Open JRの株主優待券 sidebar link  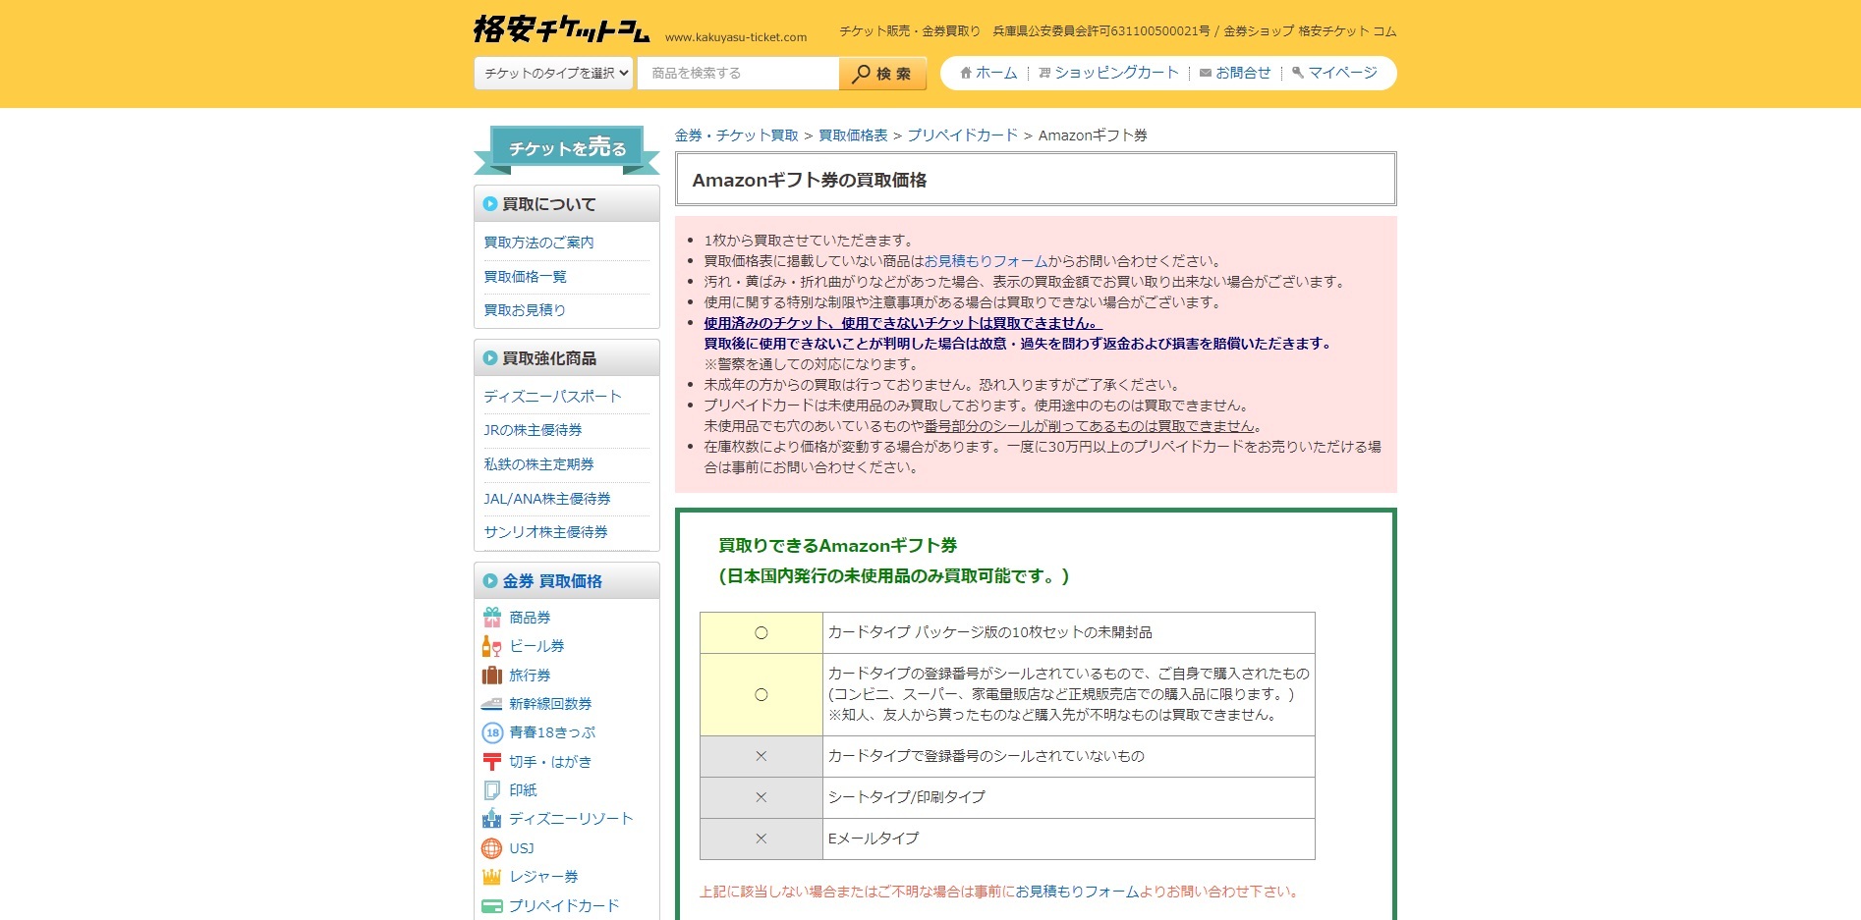533,430
